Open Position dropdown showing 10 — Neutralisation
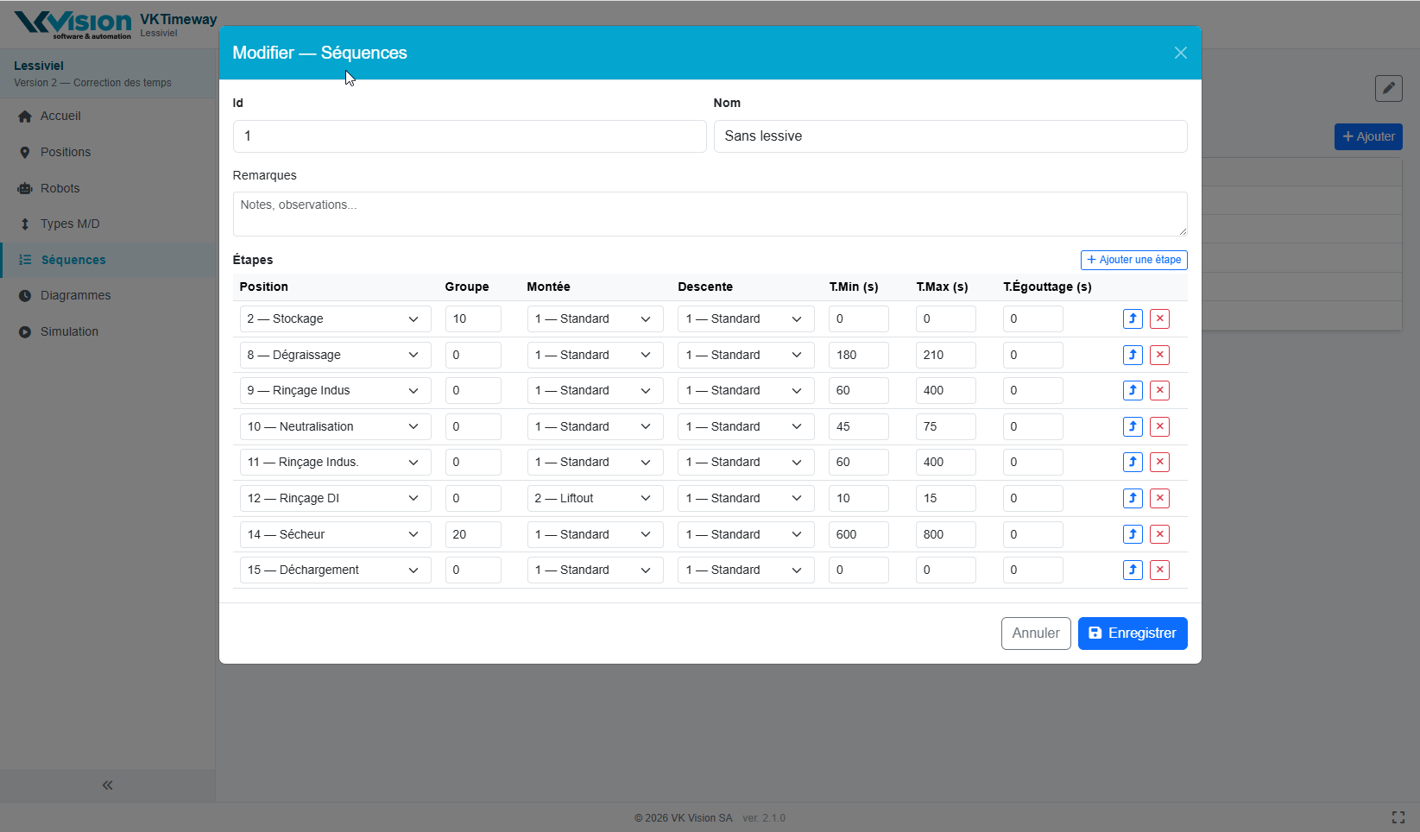1420x832 pixels. [x=335, y=426]
